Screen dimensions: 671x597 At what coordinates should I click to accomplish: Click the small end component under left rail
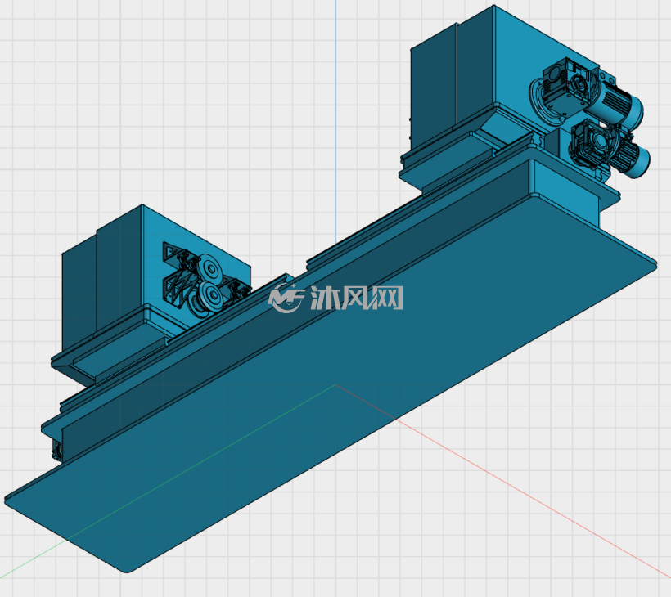pyautogui.click(x=56, y=451)
